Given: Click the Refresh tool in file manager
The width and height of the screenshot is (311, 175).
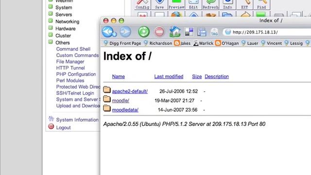Looking at the screenshot, I should point(210,4).
